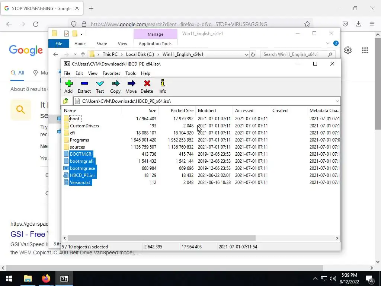This screenshot has width=381, height=286.
Task: Click Explorer's Up arrow button
Action: tap(83, 54)
